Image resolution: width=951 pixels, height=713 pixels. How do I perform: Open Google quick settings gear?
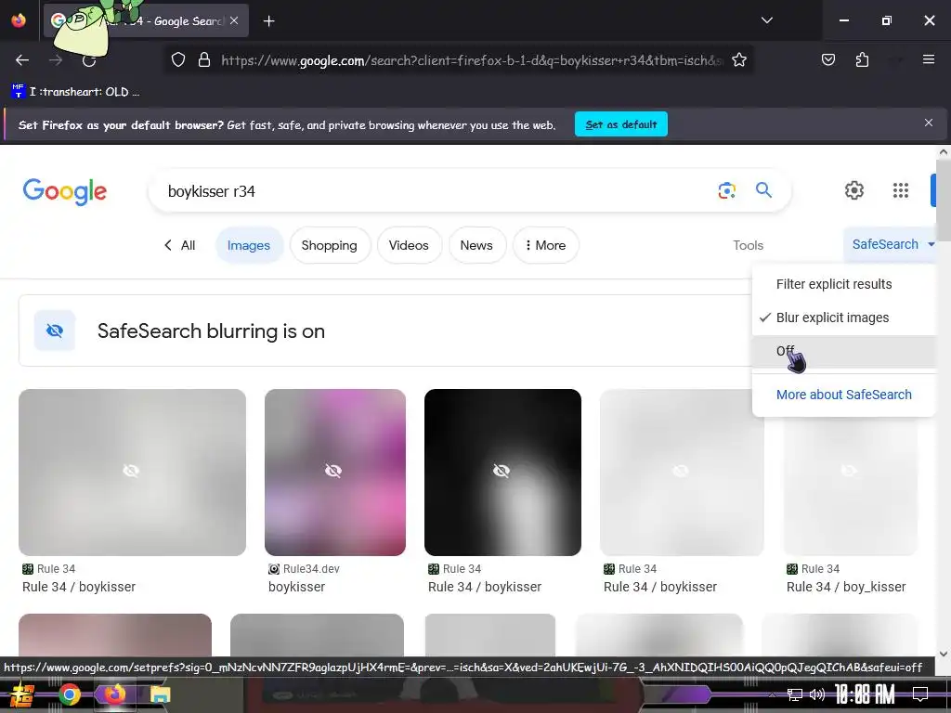point(854,190)
